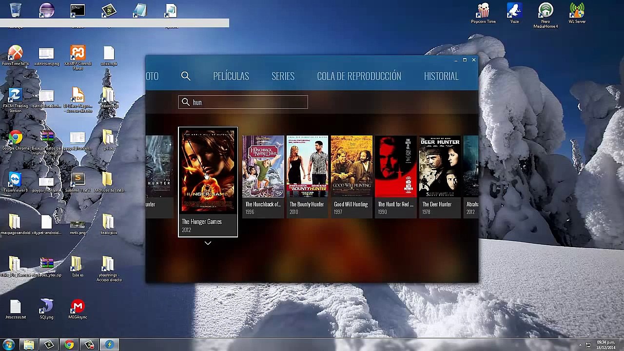Viewport: 624px width, 351px height.
Task: Open the paises folder on desktop
Action: tap(109, 141)
